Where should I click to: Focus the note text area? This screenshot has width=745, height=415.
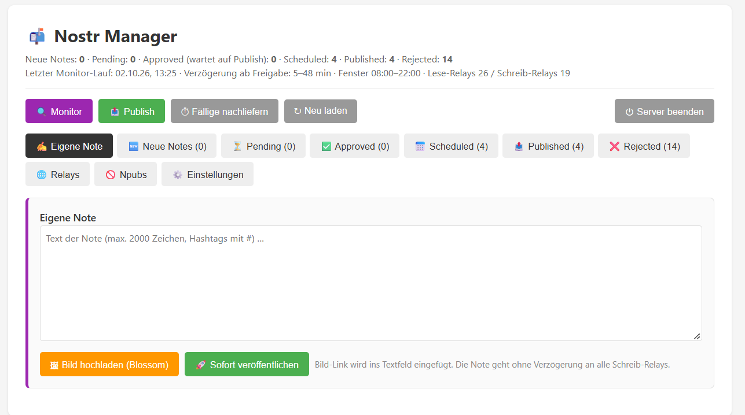click(x=370, y=283)
